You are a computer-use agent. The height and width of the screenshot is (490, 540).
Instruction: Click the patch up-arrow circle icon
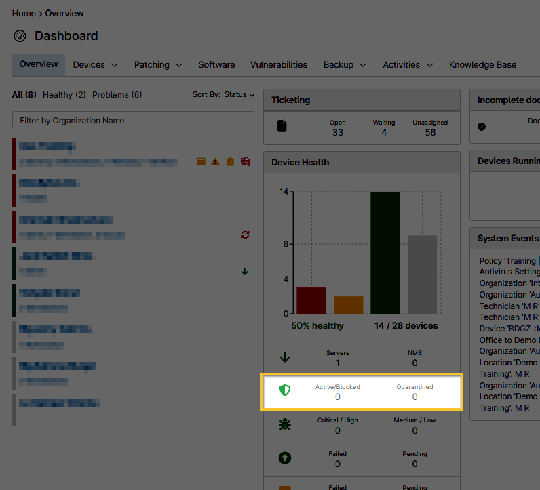pyautogui.click(x=285, y=458)
